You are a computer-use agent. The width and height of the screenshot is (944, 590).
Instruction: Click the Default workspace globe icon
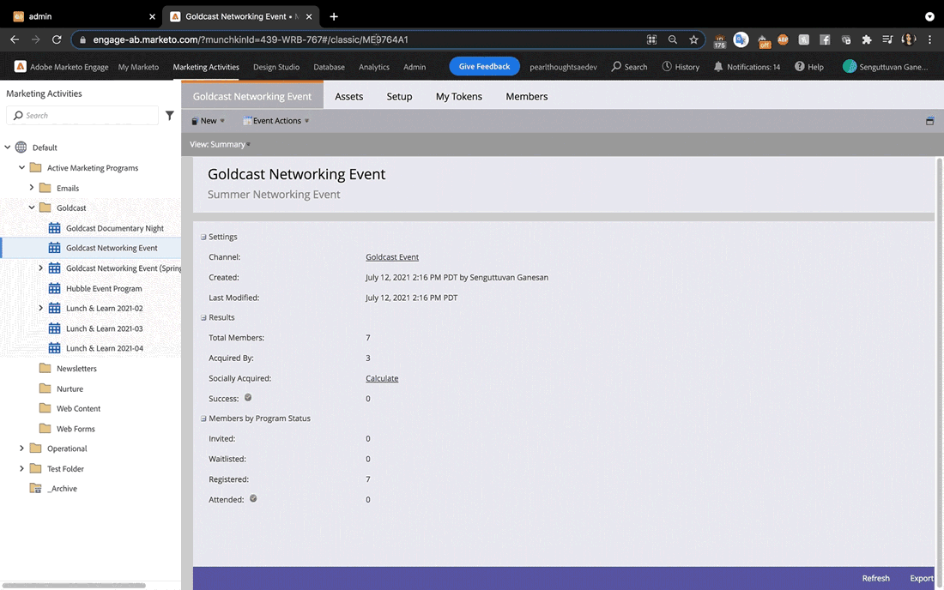pos(21,147)
